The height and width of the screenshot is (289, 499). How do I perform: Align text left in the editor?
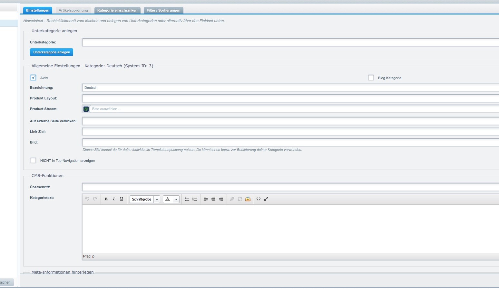coord(206,199)
